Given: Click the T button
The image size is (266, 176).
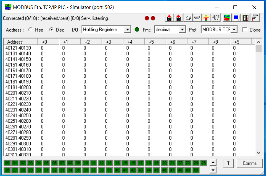Looking at the screenshot, I should 228,163.
